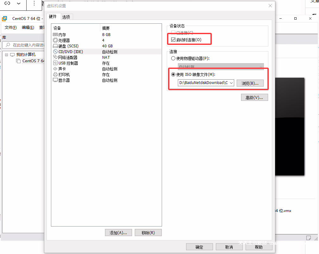This screenshot has height=254, width=319.
Task: Open the 文件(F) menu
Action: pyautogui.click(x=10, y=27)
